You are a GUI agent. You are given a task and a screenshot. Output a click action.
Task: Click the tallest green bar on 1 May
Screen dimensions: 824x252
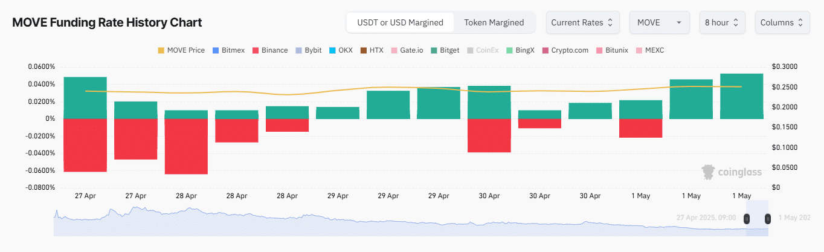(741, 96)
